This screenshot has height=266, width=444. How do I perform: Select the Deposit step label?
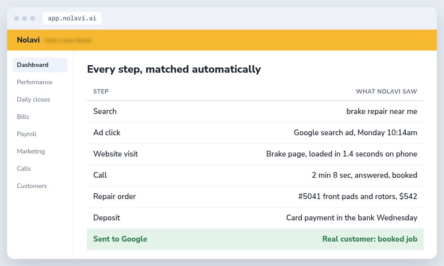107,218
